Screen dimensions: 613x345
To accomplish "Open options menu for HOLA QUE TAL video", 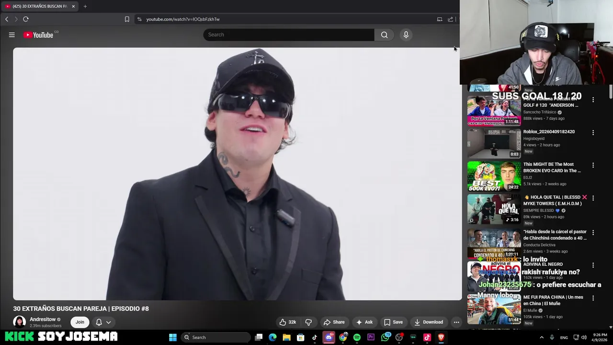I will pos(593,198).
